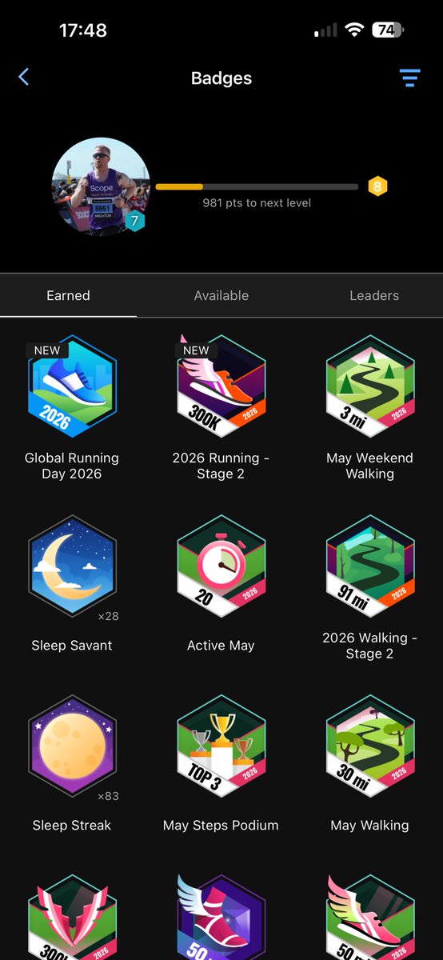Open the Sleep Streak full moon badge
The width and height of the screenshot is (443, 960).
click(72, 747)
